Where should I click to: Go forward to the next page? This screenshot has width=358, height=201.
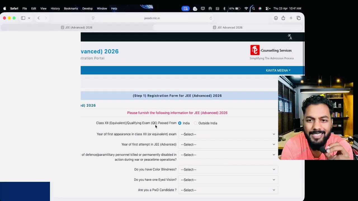tap(46, 18)
